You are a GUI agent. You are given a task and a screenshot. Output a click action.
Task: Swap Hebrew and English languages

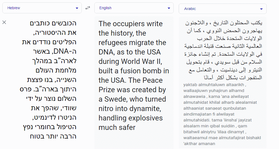88,8
